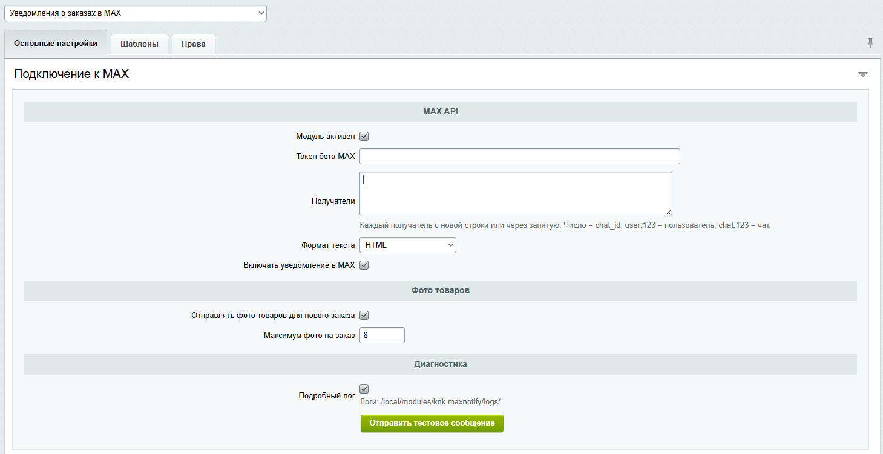Click the Логи: /local/modules/knk.maxnotify/logs/ path text
Screen dimensions: 883x454
click(x=430, y=401)
